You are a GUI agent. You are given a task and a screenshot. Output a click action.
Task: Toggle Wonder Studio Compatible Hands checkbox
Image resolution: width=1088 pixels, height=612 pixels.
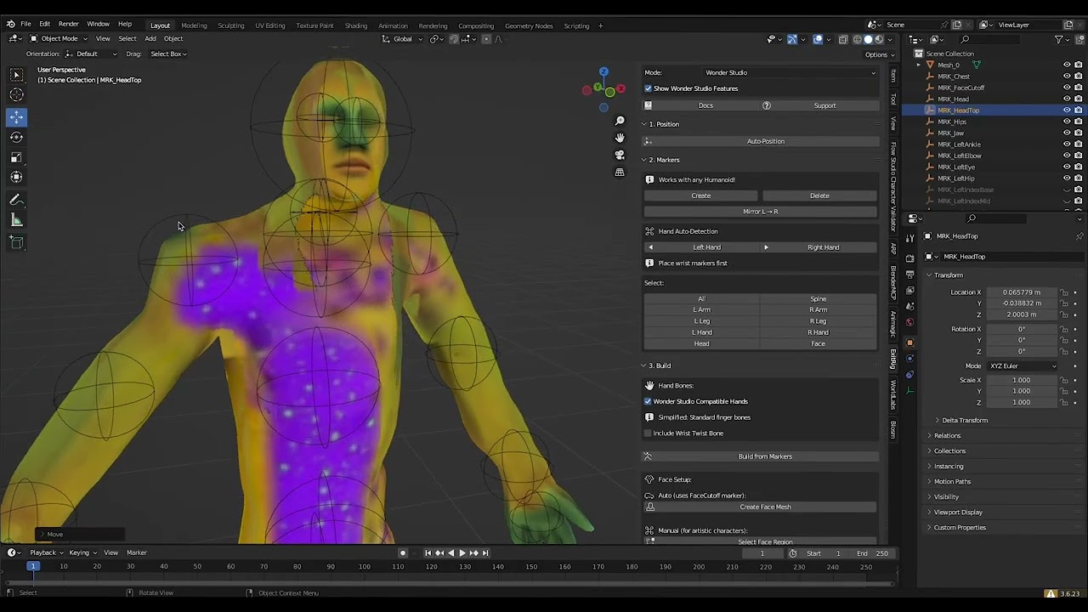click(x=648, y=401)
